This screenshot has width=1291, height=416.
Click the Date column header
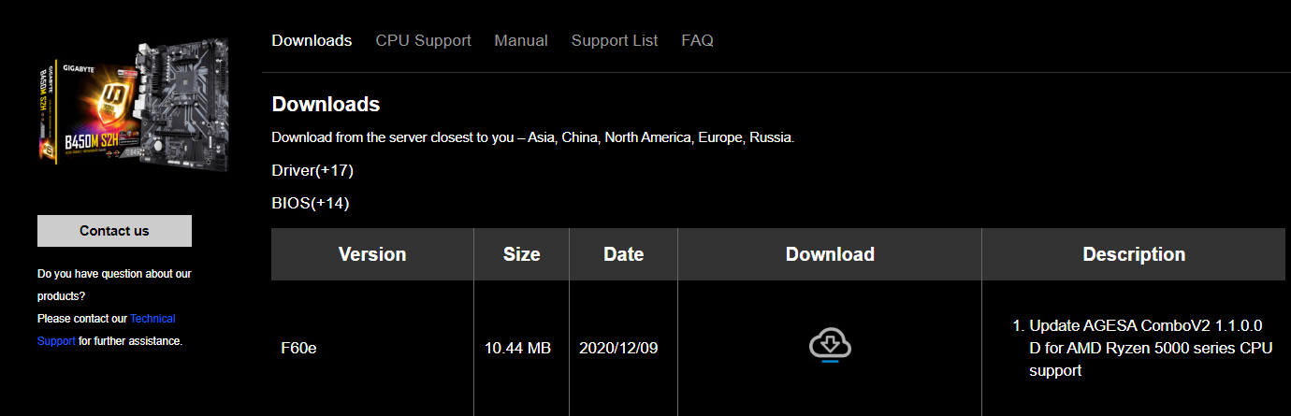(623, 254)
